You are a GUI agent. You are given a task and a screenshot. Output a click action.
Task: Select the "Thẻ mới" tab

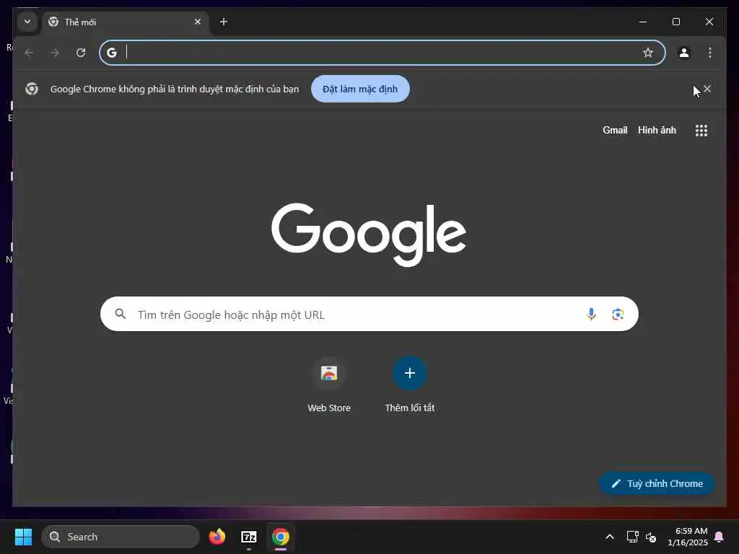126,22
